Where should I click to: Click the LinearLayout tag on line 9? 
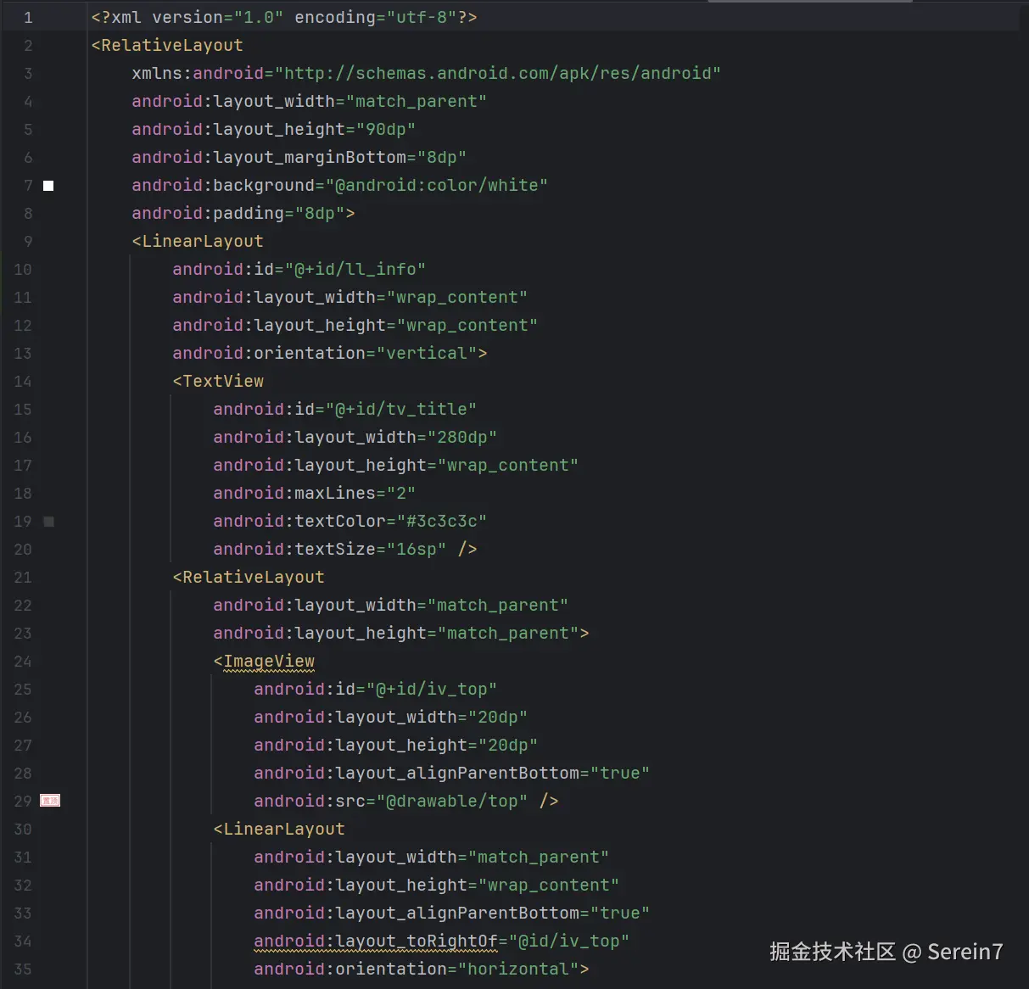pyautogui.click(x=198, y=241)
